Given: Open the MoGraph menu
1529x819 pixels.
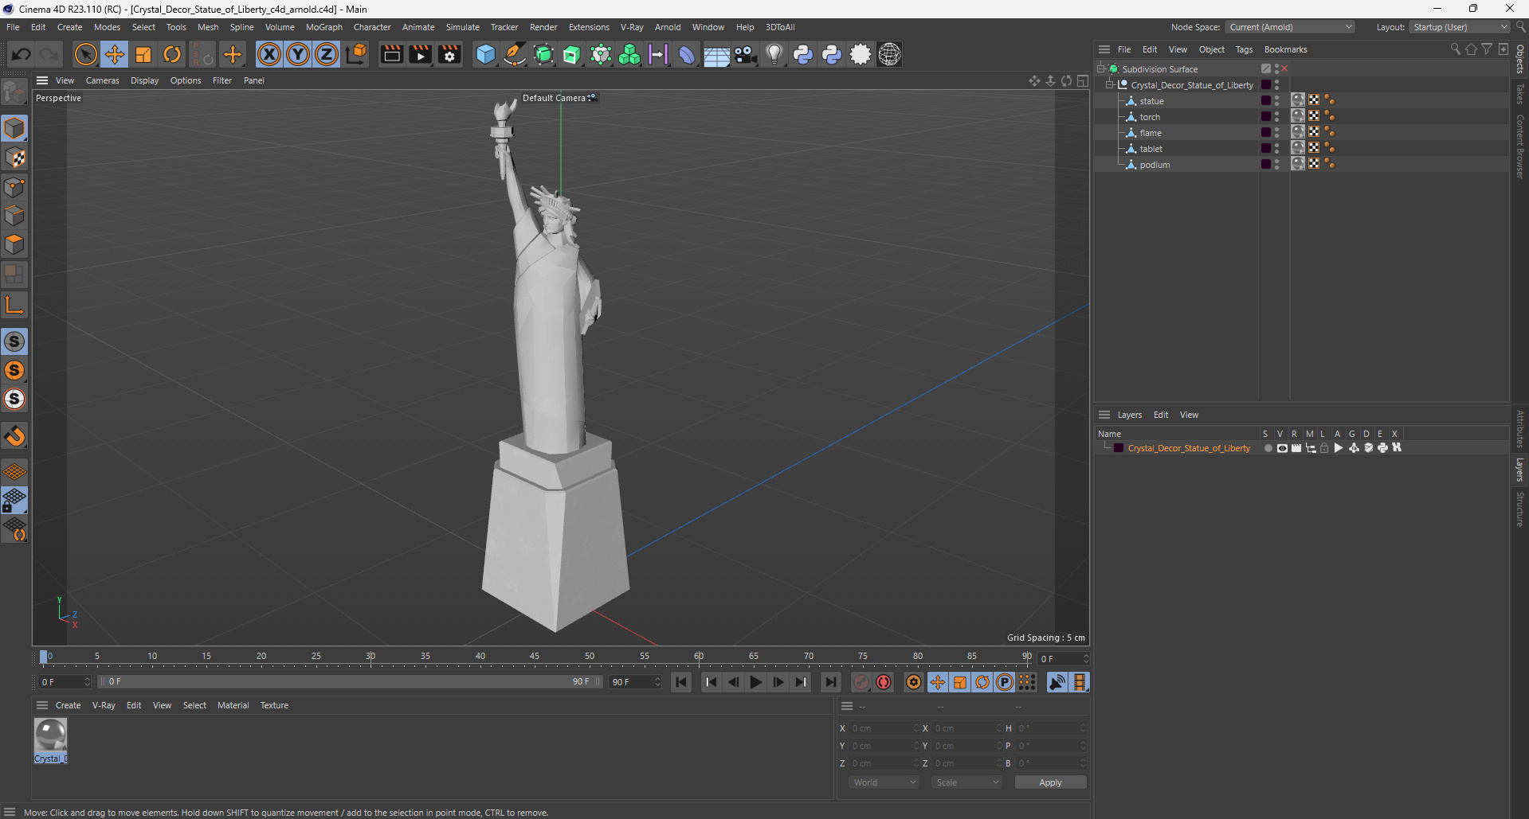Looking at the screenshot, I should pos(323,27).
